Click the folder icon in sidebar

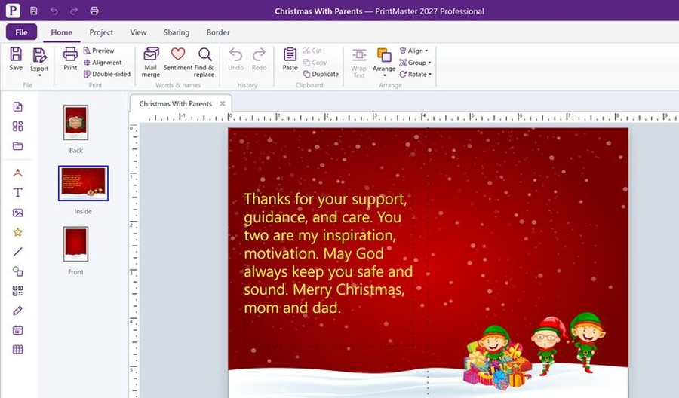point(18,145)
